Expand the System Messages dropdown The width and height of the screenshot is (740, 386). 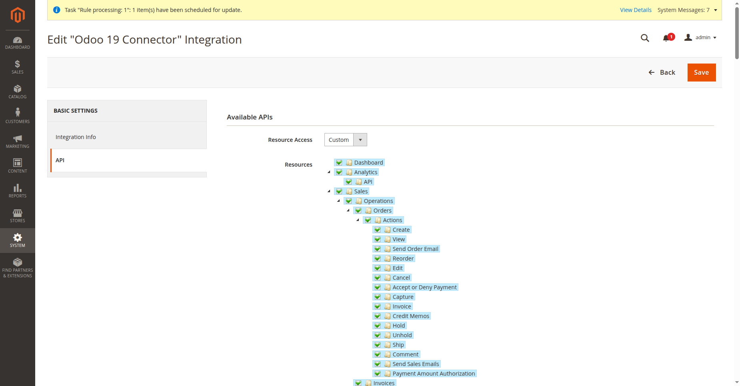pos(688,10)
